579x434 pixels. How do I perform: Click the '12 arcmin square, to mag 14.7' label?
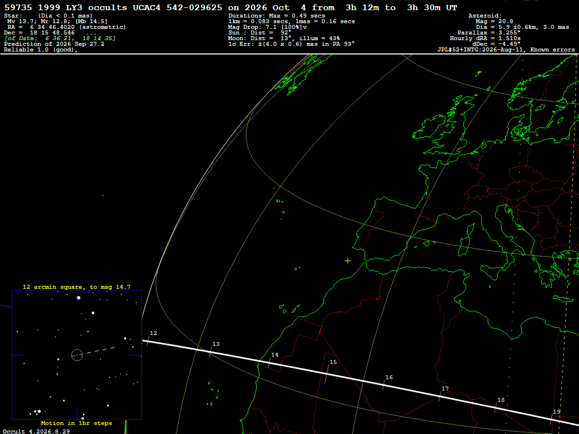[x=76, y=287]
